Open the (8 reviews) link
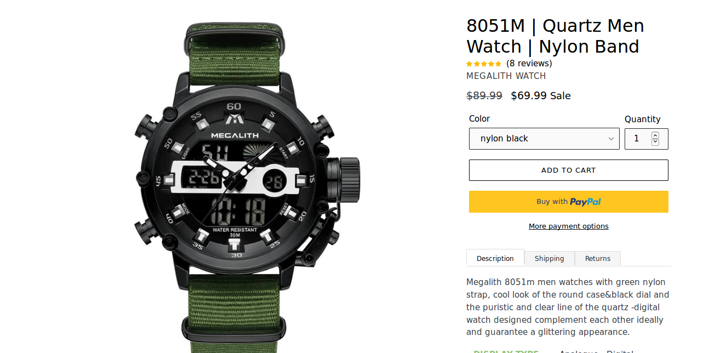Viewport: 709px width, 353px height. [x=529, y=64]
